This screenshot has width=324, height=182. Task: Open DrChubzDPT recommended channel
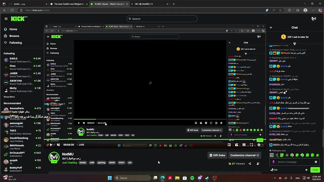click(x=22, y=154)
